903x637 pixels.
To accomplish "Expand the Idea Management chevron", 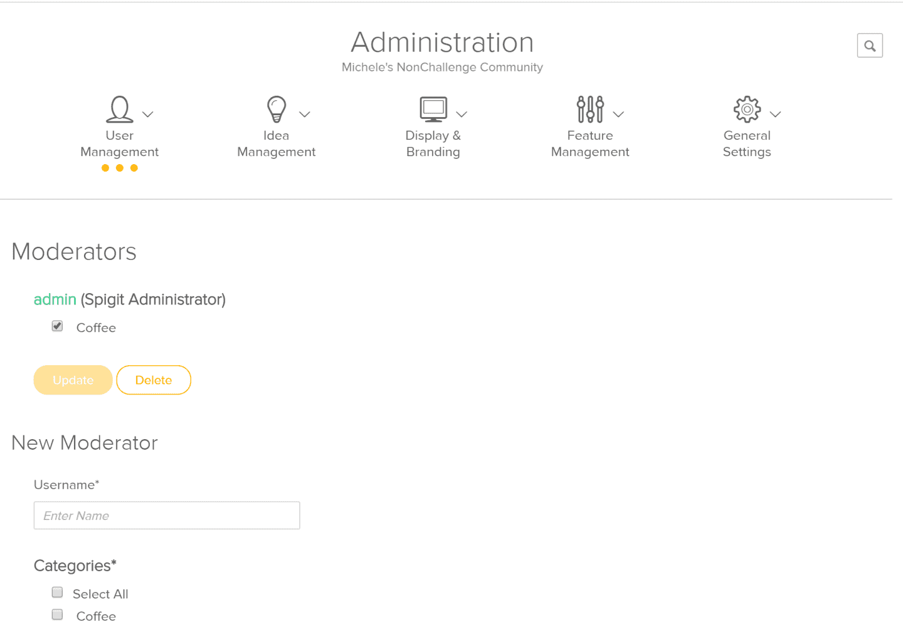I will click(305, 114).
